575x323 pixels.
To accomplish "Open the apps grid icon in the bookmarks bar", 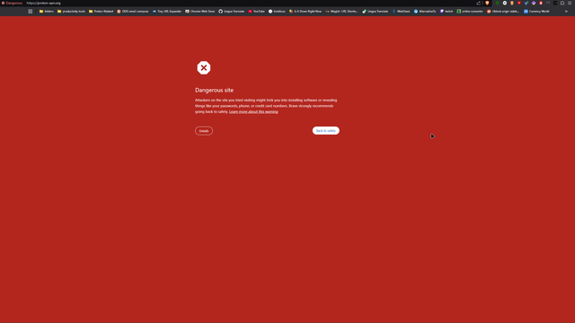I will coord(30,12).
